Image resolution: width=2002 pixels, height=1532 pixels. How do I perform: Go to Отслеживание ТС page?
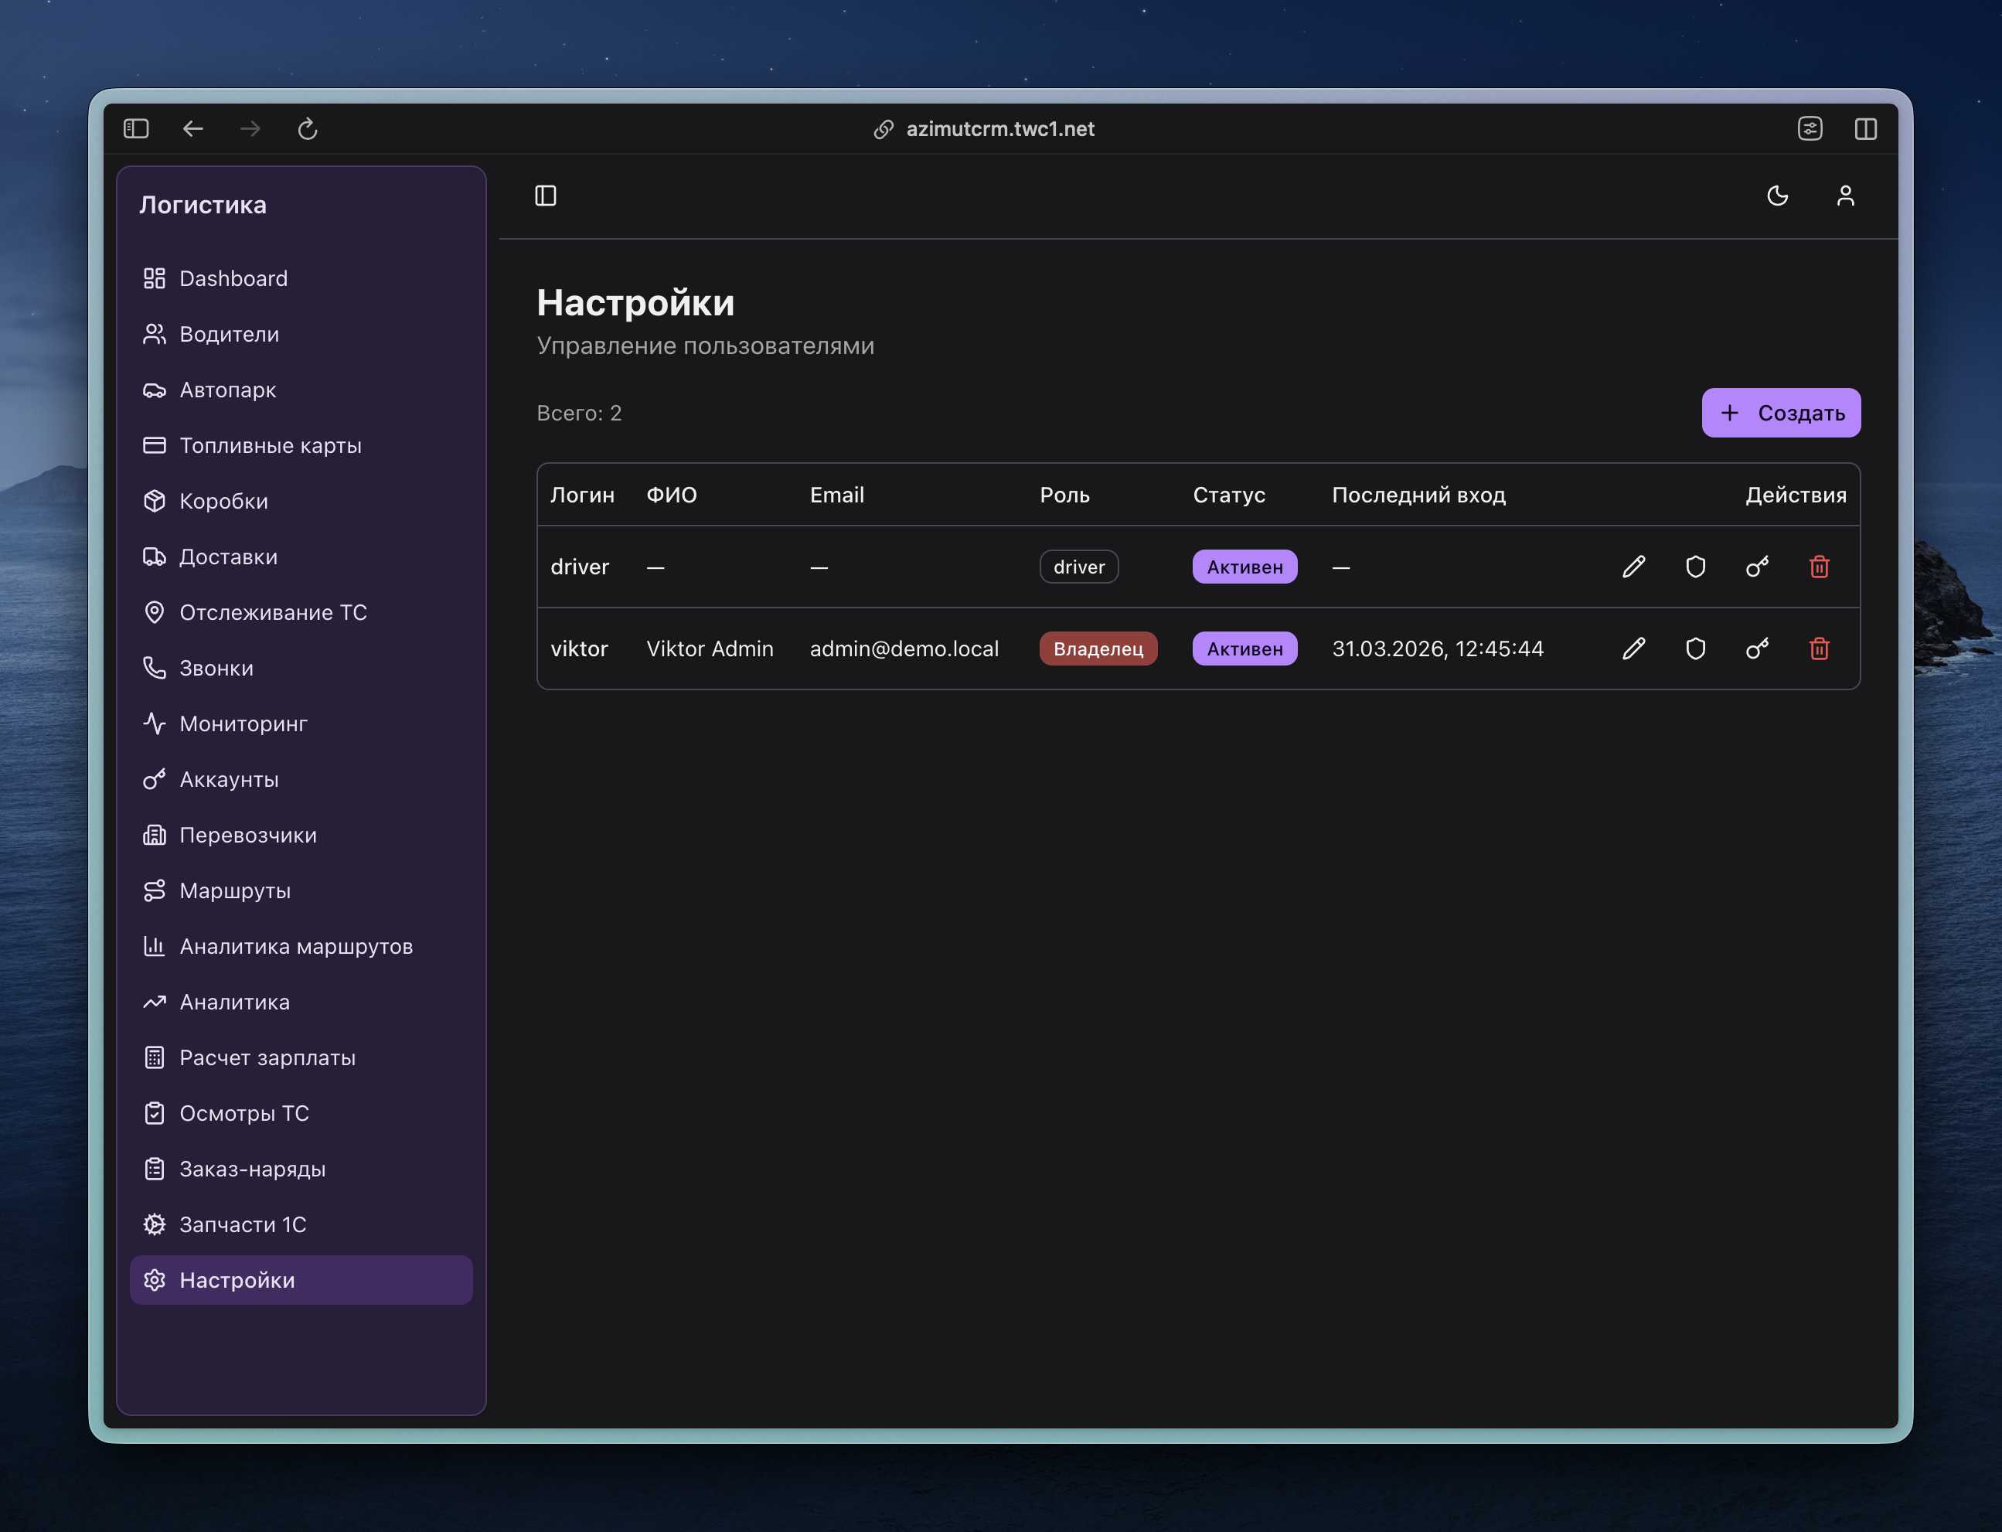(x=273, y=612)
